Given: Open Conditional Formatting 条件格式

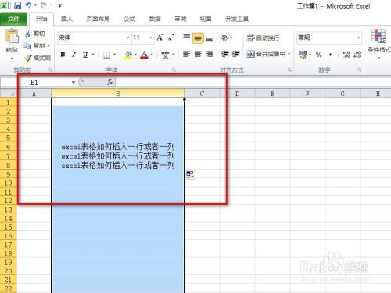Looking at the screenshot, I should coord(379,43).
